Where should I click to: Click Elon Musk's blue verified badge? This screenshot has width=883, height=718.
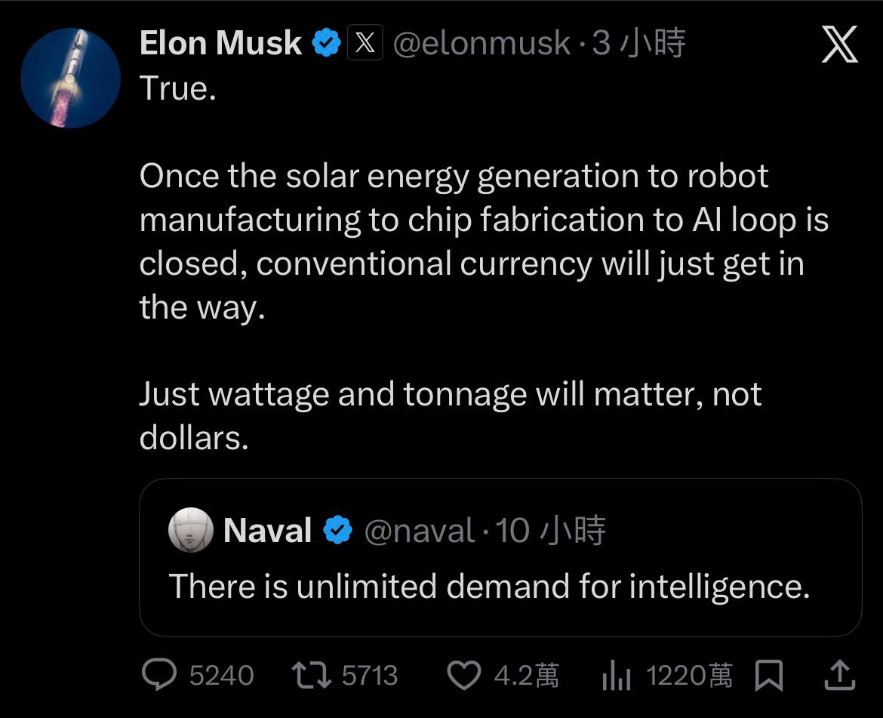pos(326,43)
